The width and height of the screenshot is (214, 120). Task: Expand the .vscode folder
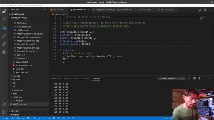coord(16,76)
